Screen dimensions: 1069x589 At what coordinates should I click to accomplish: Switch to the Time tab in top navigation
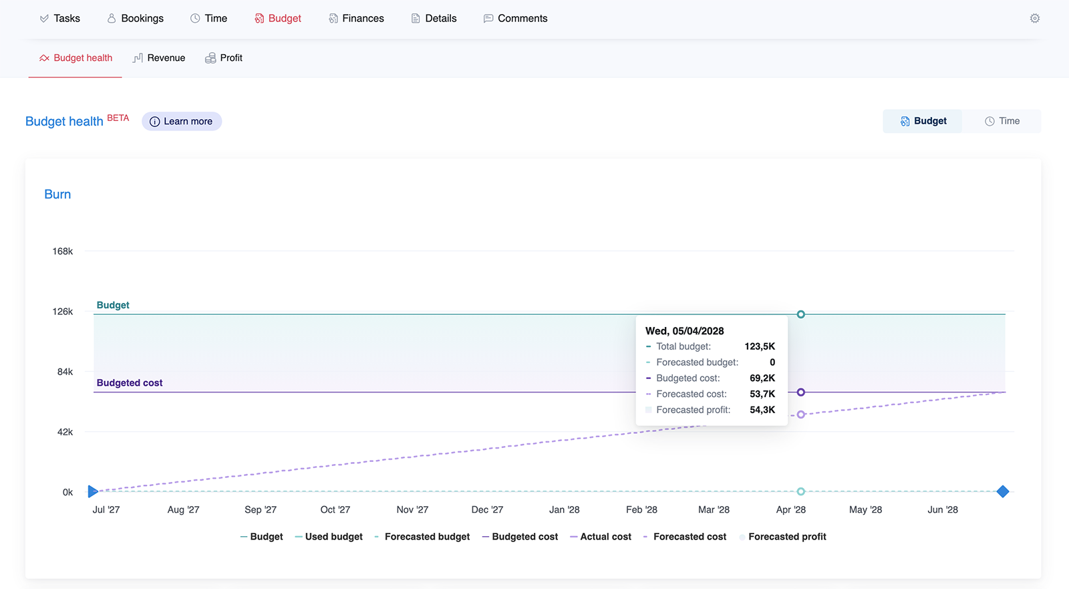(x=209, y=19)
